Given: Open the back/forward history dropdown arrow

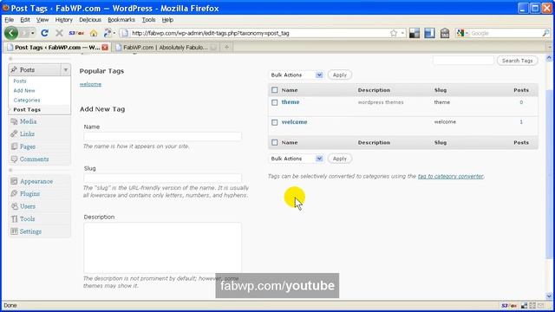Looking at the screenshot, I should tap(33, 33).
